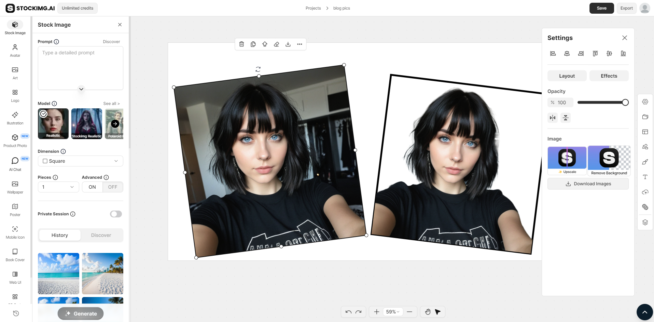The width and height of the screenshot is (654, 322).
Task: Duplicate the selected image via the copy icon
Action: coord(253,44)
